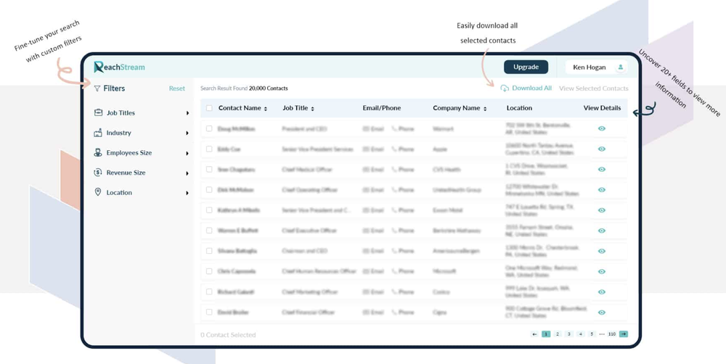
Task: Tick the checkbox for the CVS Health contact
Action: (x=209, y=169)
